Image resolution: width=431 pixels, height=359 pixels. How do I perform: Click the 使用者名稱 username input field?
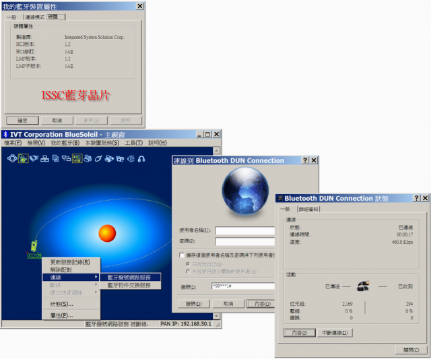(245, 230)
